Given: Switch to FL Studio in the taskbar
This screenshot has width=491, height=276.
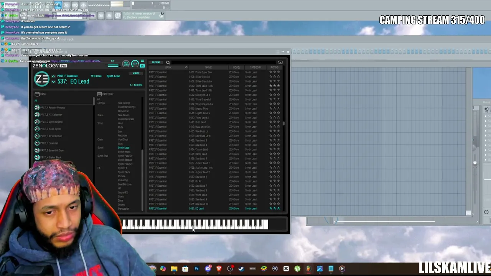Looking at the screenshot, I should coord(308,269).
